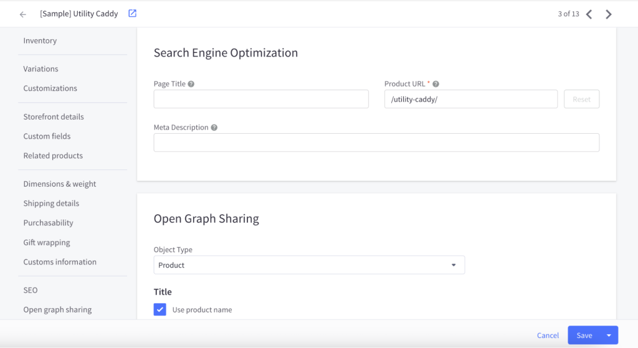Viewport: 638px width, 348px height.
Task: Go to Dimensions & weight section
Action: tap(60, 184)
